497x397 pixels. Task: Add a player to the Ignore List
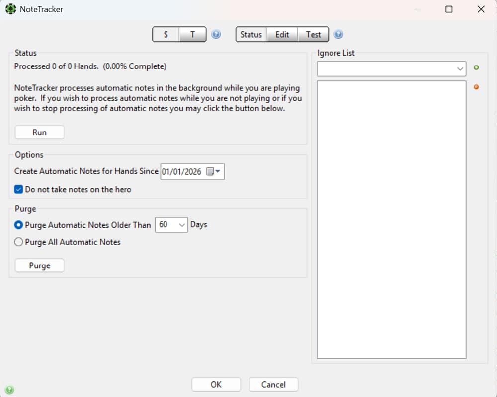476,67
